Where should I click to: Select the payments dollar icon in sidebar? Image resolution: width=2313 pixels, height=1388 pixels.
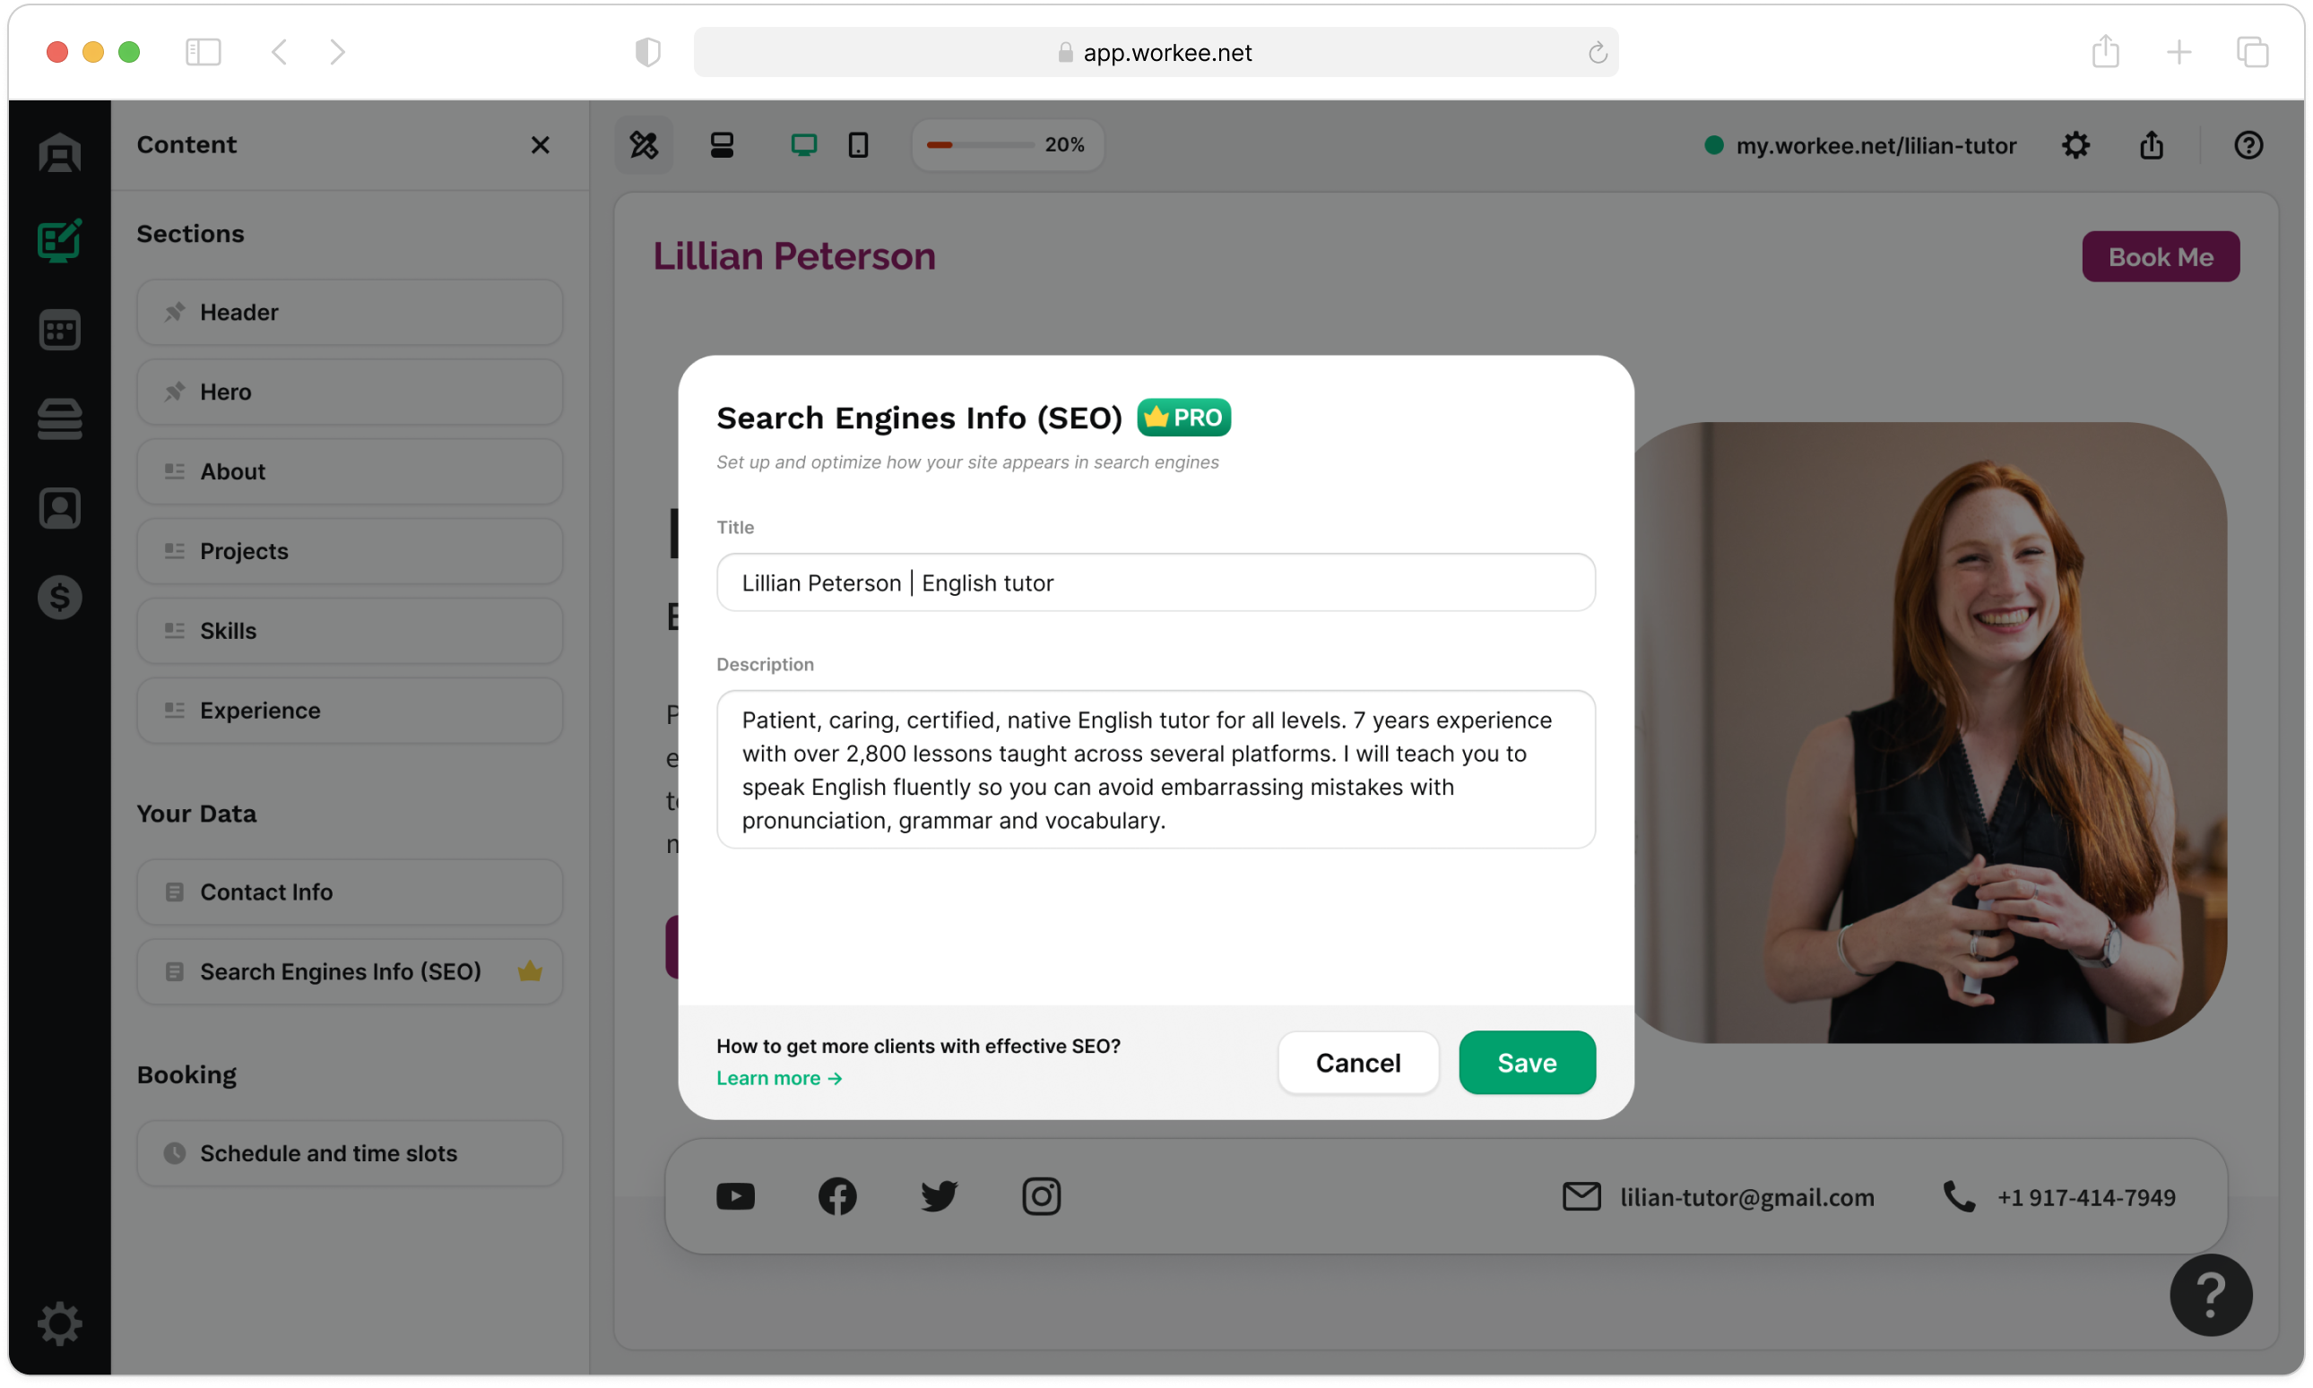point(60,597)
